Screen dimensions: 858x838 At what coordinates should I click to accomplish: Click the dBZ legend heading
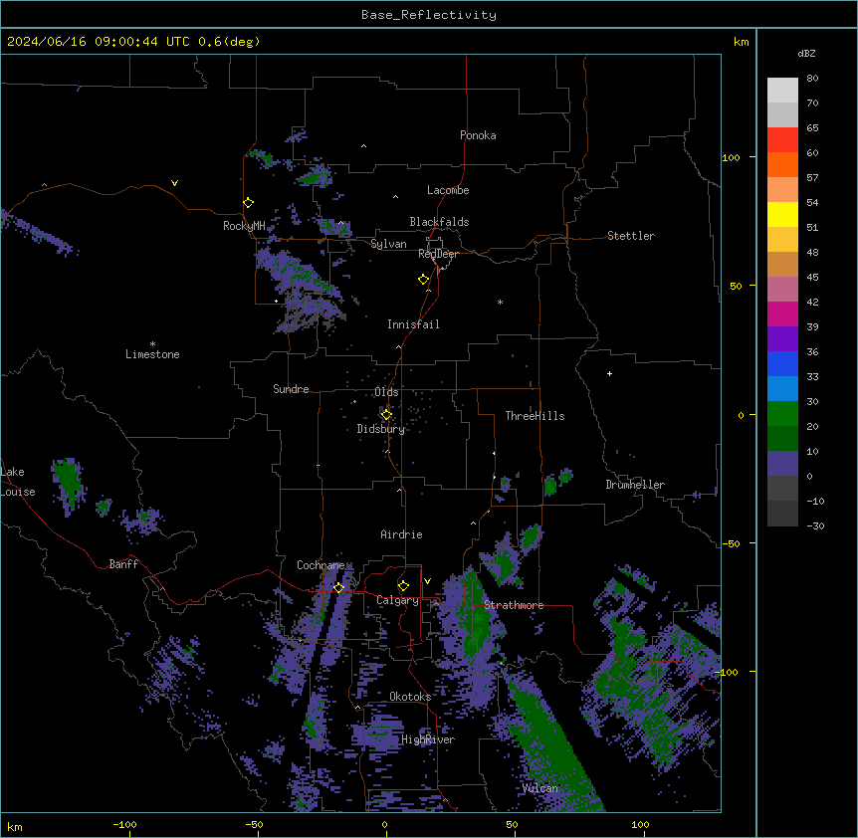tap(806, 53)
